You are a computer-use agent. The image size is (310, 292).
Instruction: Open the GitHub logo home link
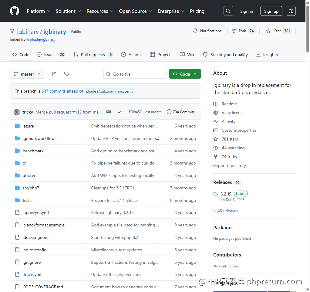[15, 11]
